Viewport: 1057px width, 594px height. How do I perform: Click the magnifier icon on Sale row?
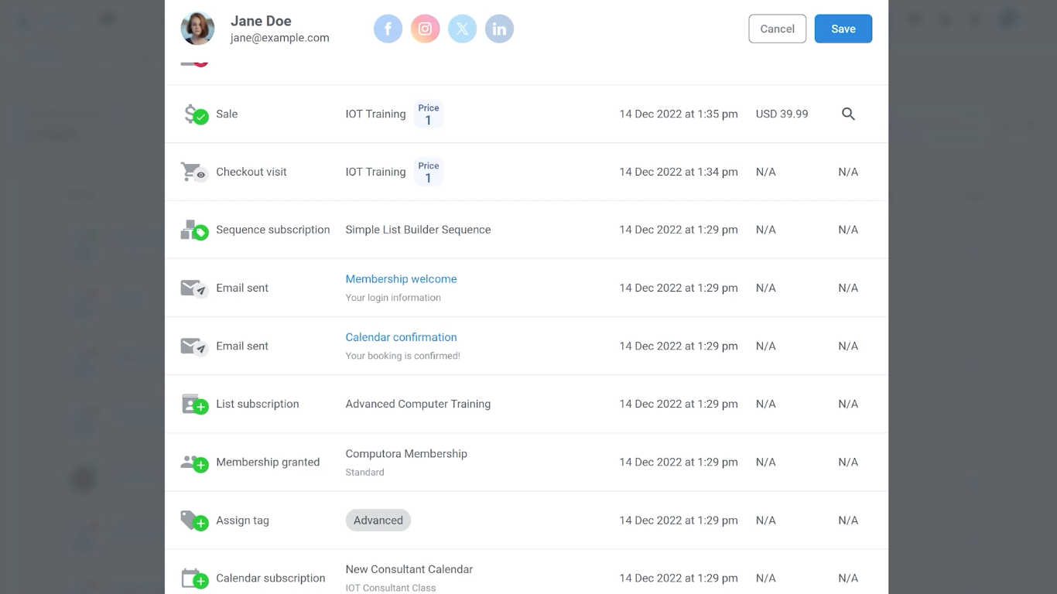point(848,114)
